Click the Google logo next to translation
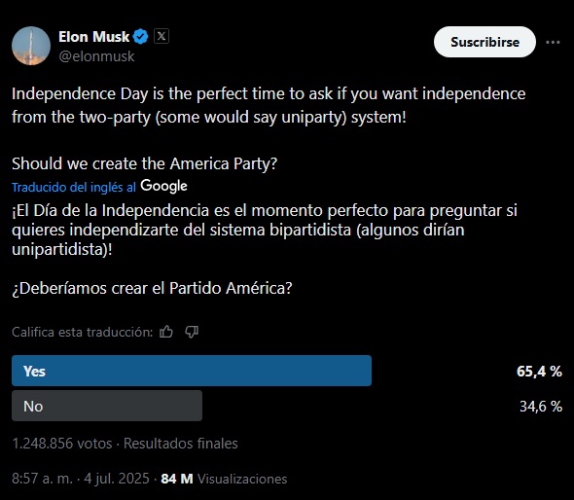 (x=163, y=186)
